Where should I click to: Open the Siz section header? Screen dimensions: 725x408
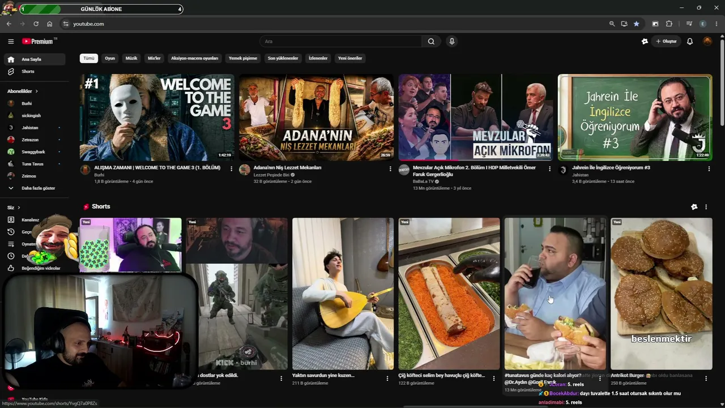tap(14, 207)
